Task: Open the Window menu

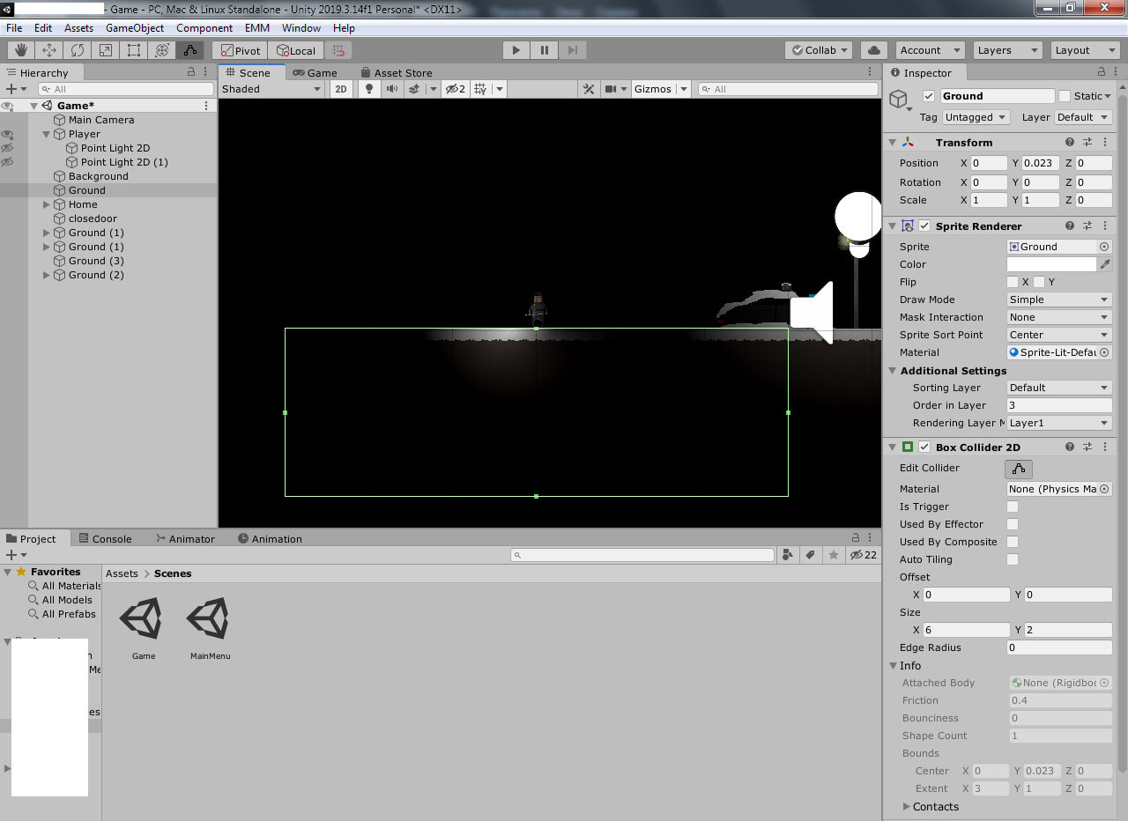Action: tap(301, 28)
